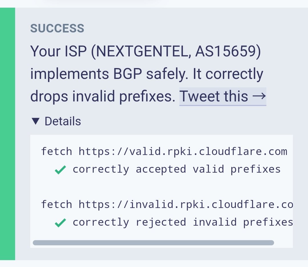The width and height of the screenshot is (308, 267).
Task: Click the valid.rpki.cloudflare.com fetch line
Action: click(x=164, y=152)
